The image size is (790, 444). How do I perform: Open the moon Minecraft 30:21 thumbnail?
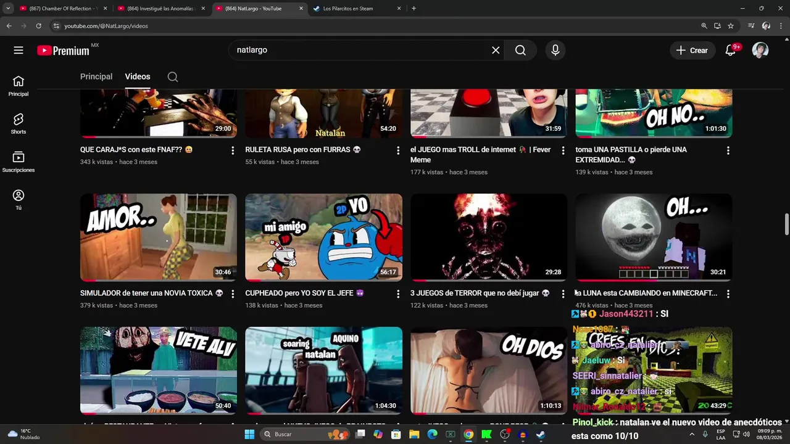(x=654, y=237)
